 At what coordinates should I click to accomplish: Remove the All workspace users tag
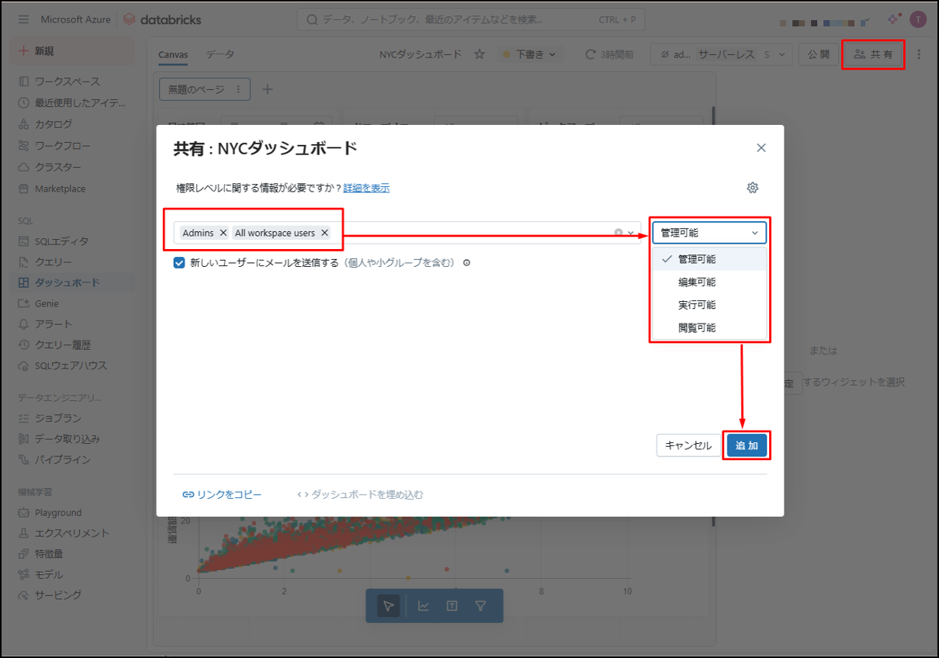[324, 233]
